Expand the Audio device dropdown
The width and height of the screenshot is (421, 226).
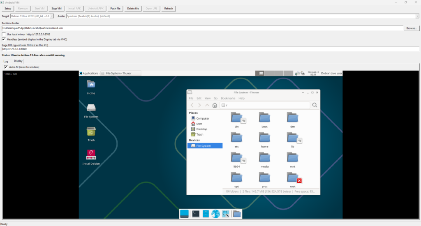tap(417, 16)
